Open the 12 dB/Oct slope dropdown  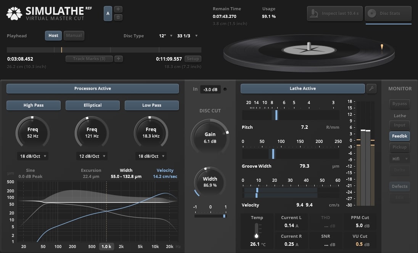92,156
